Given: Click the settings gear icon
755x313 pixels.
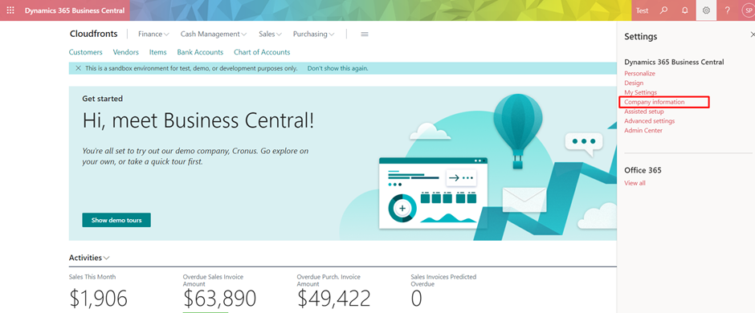Looking at the screenshot, I should click(706, 10).
